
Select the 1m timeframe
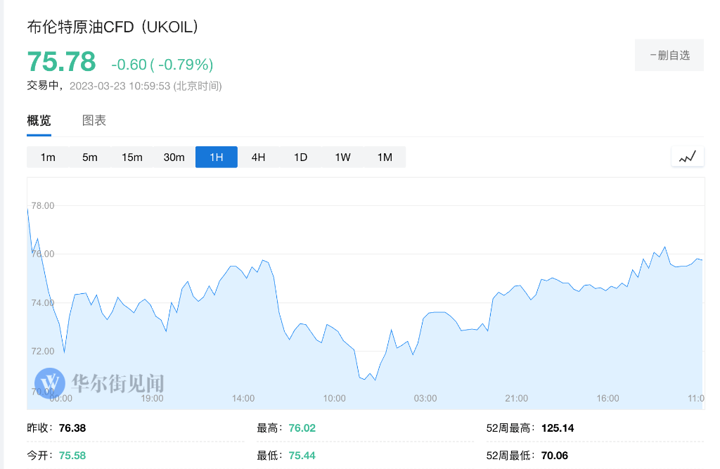48,157
